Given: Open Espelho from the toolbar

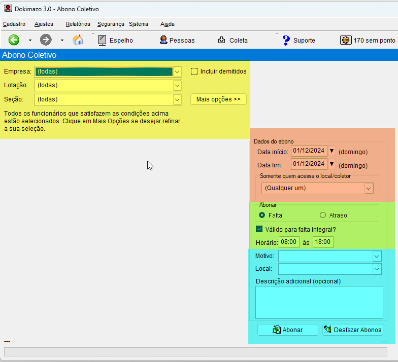Looking at the screenshot, I should click(115, 40).
